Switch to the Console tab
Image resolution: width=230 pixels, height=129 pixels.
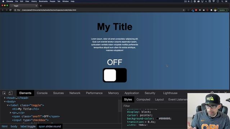click(42, 93)
